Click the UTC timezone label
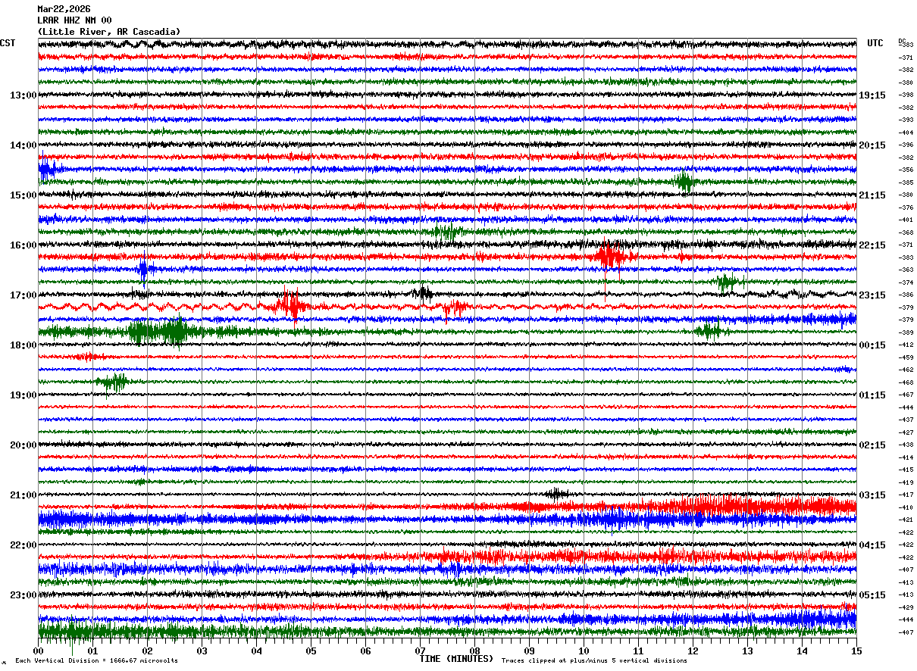The image size is (917, 671). (875, 43)
